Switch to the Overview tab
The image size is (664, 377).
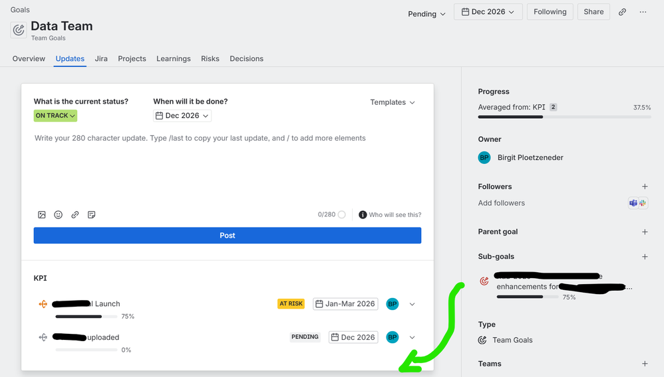(x=29, y=59)
